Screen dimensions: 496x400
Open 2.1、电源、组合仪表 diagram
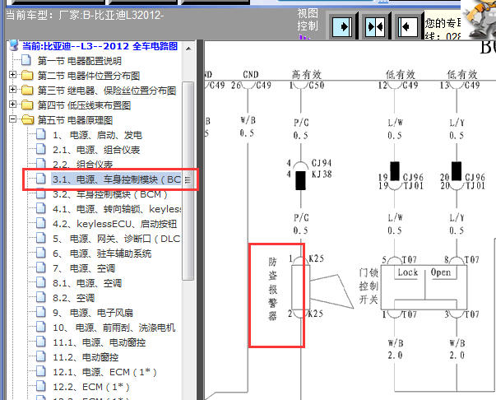click(x=96, y=150)
